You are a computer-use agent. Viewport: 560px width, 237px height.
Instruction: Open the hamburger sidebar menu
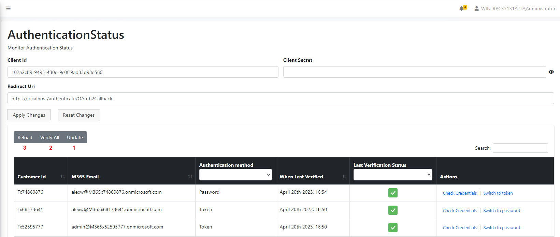tap(9, 9)
